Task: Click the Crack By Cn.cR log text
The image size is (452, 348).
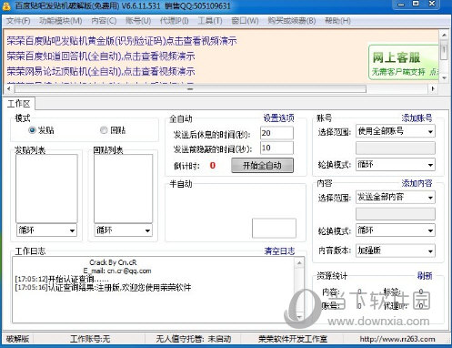Action: point(113,262)
